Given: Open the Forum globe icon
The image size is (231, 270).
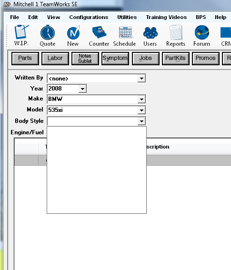Looking at the screenshot, I should (202, 32).
